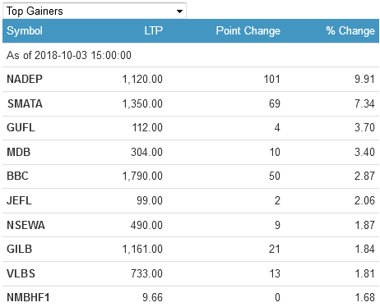
Task: Select the GUFL symbol link
Action: [x=21, y=127]
